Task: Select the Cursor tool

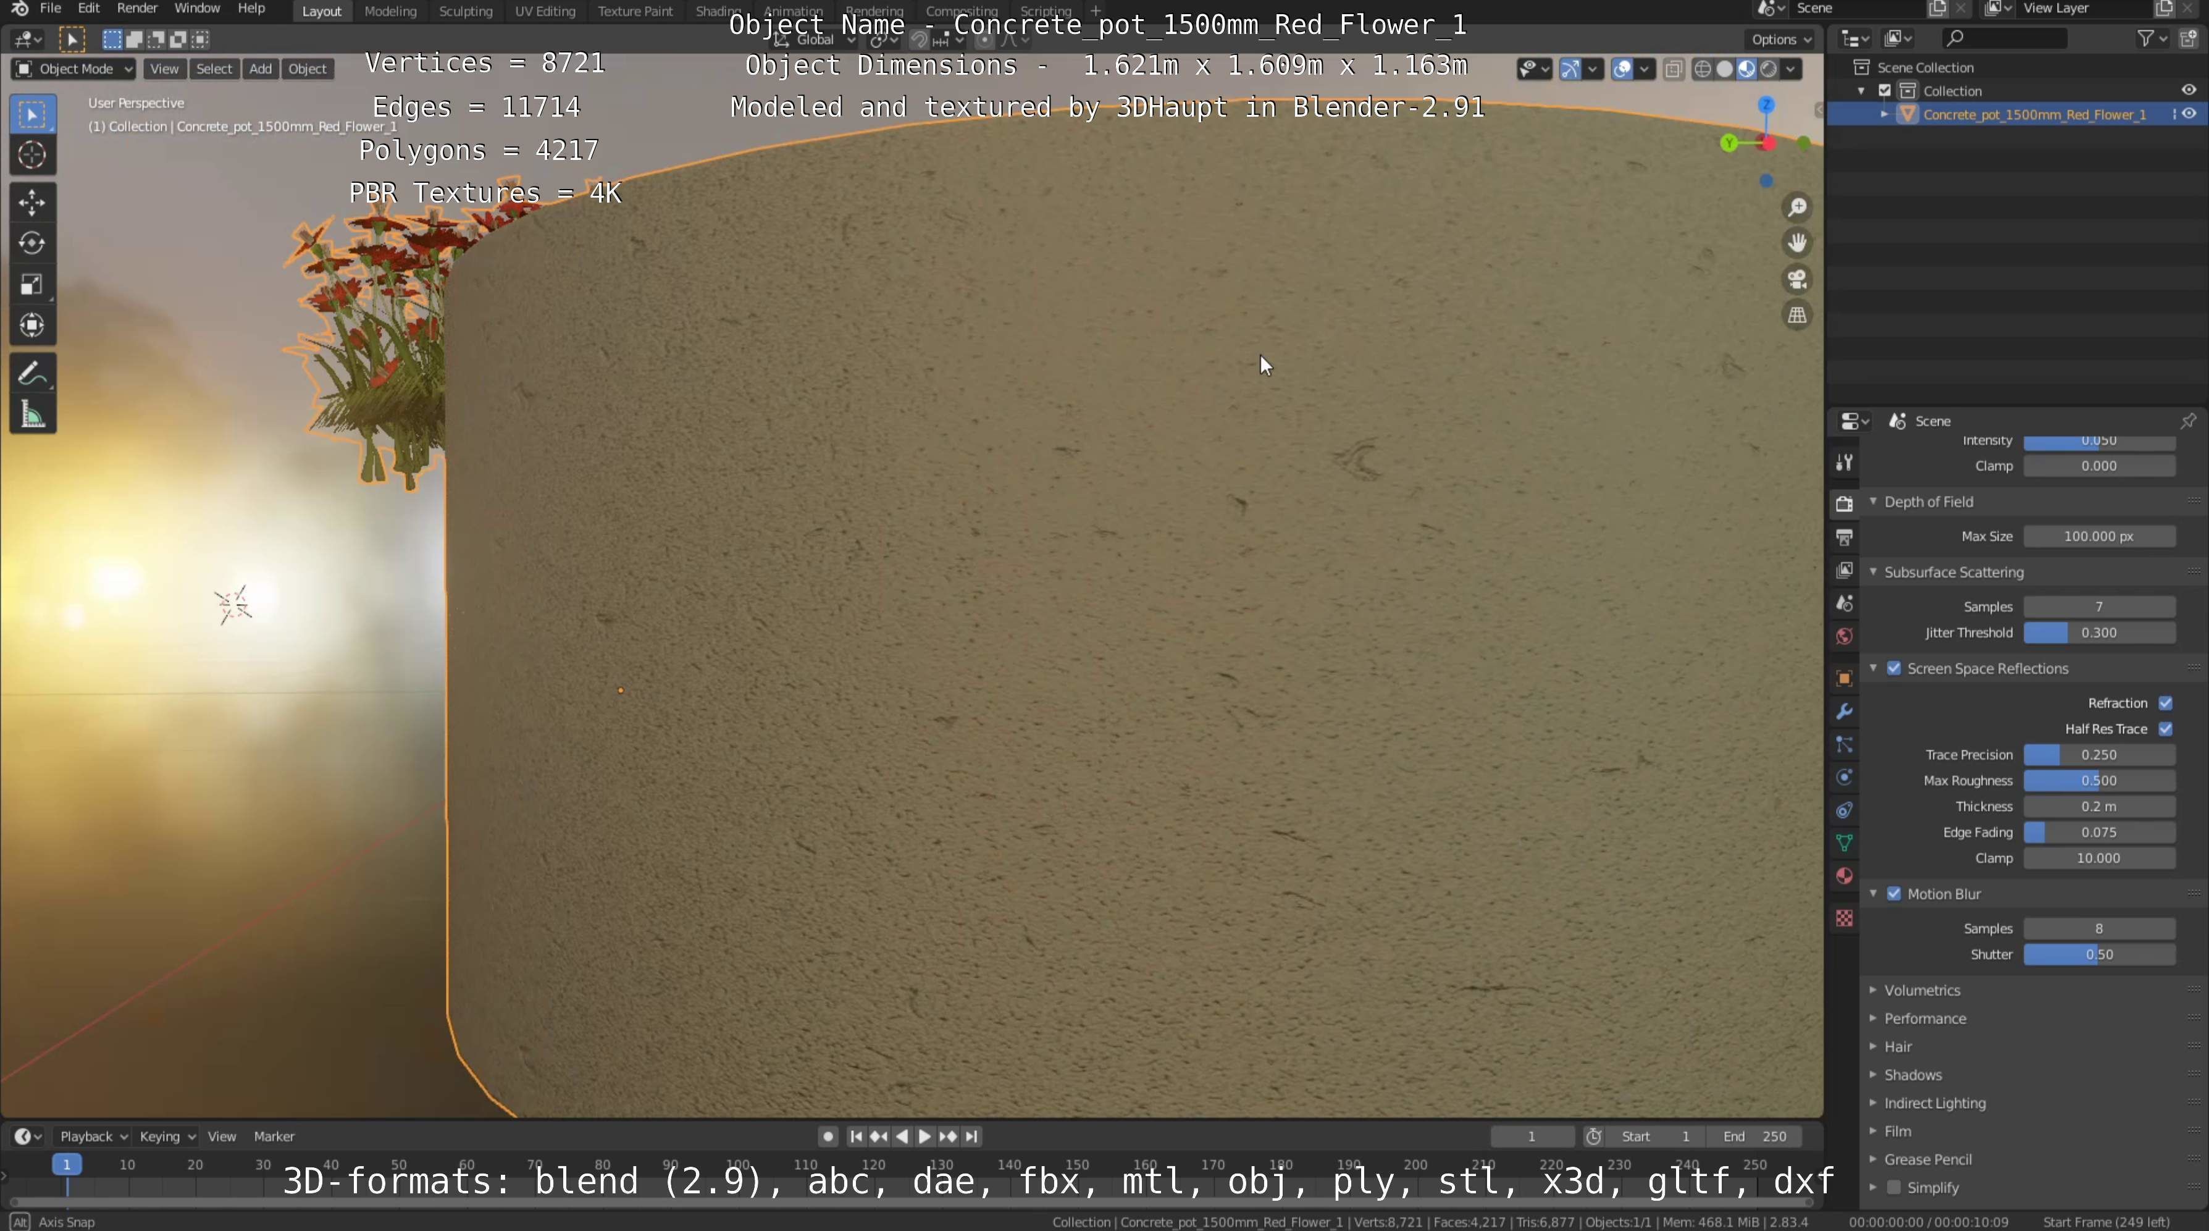Action: pyautogui.click(x=31, y=155)
